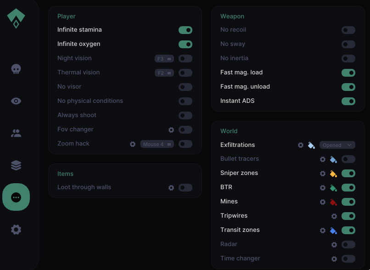Pick the Mines red color
The image size is (370, 270).
333,202
